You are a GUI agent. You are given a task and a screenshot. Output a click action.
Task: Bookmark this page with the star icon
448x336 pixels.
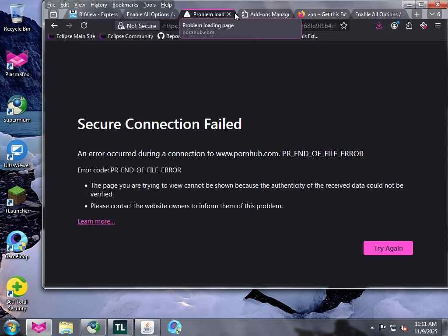(344, 26)
